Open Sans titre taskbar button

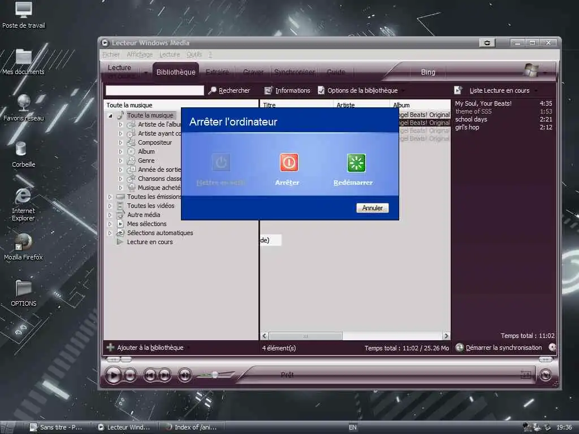[57, 427]
